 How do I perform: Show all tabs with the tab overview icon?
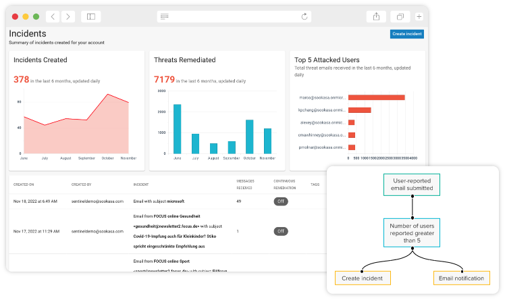(400, 16)
